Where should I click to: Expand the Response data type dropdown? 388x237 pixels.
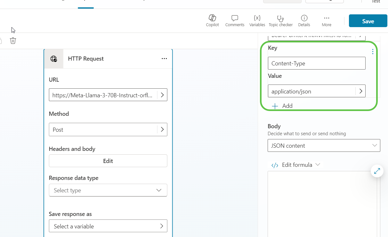point(108,190)
